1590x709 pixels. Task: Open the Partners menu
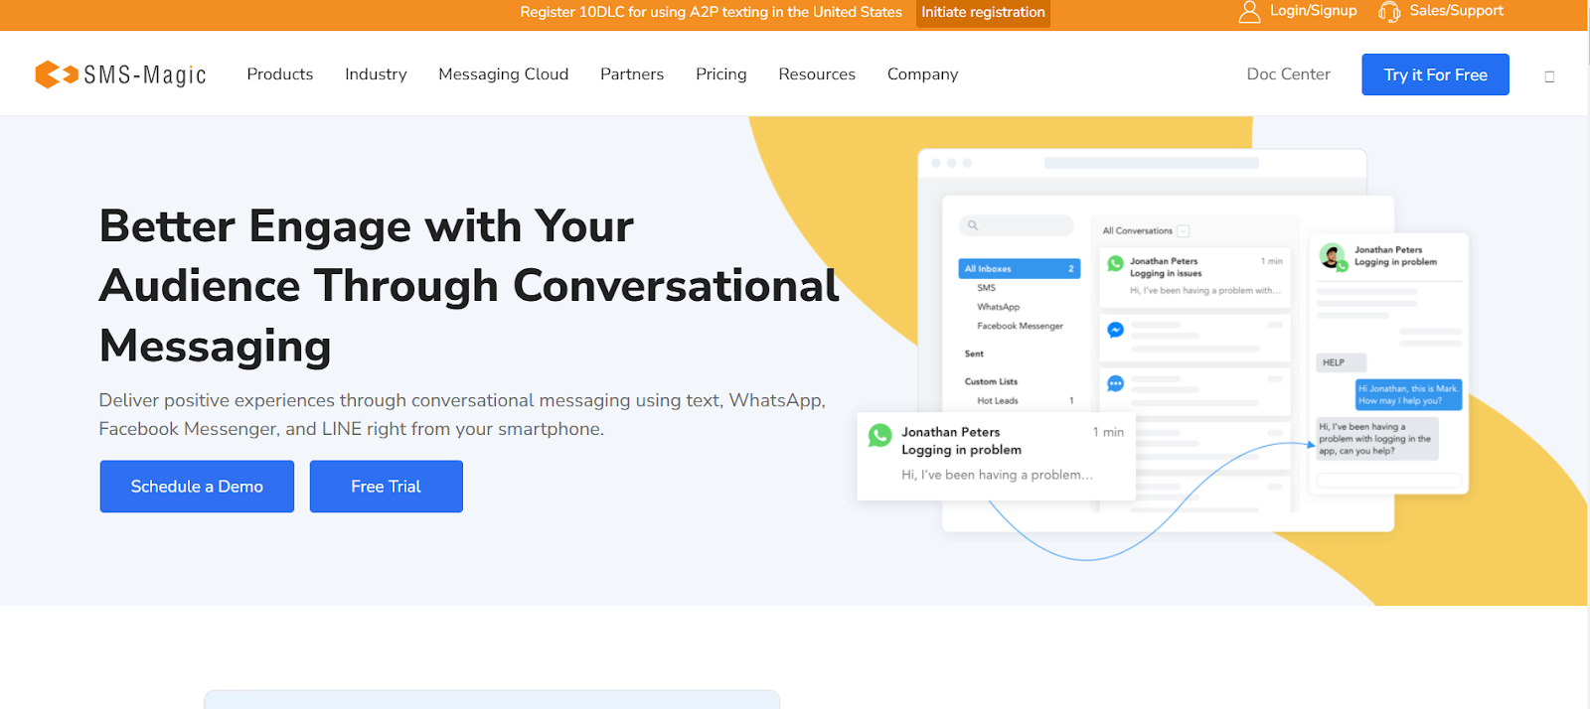point(632,74)
